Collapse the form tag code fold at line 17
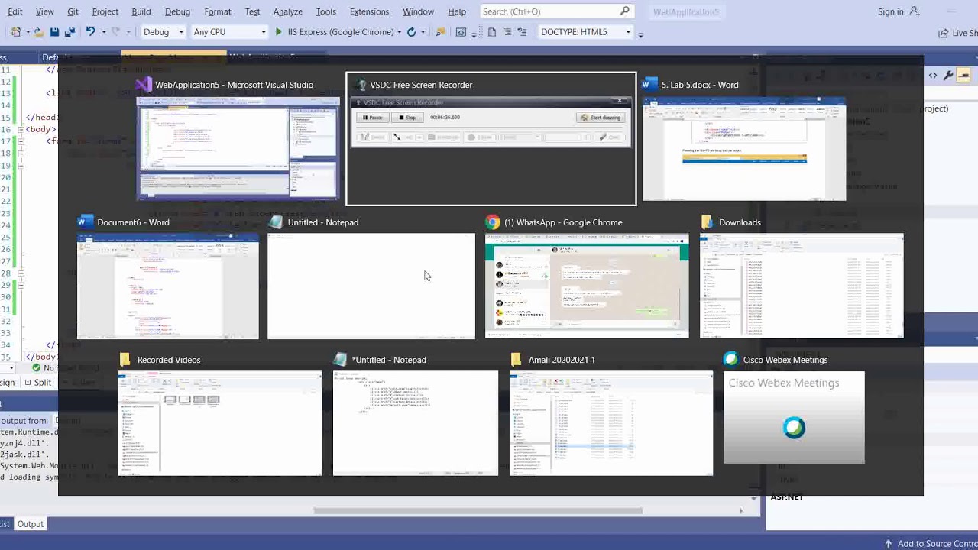The height and width of the screenshot is (550, 978). tap(21, 141)
